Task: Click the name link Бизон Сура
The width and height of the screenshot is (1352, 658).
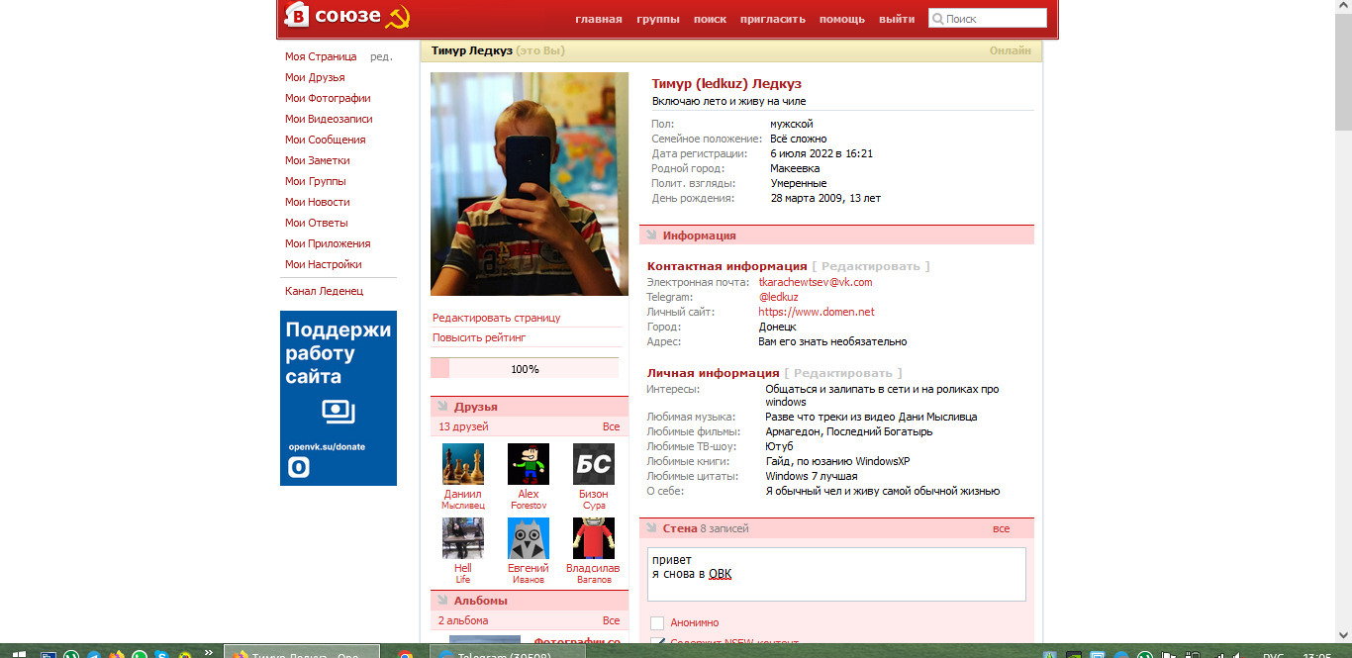Action: [594, 499]
